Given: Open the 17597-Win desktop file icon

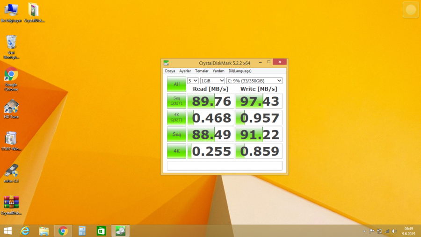Looking at the screenshot, I should point(11,141).
